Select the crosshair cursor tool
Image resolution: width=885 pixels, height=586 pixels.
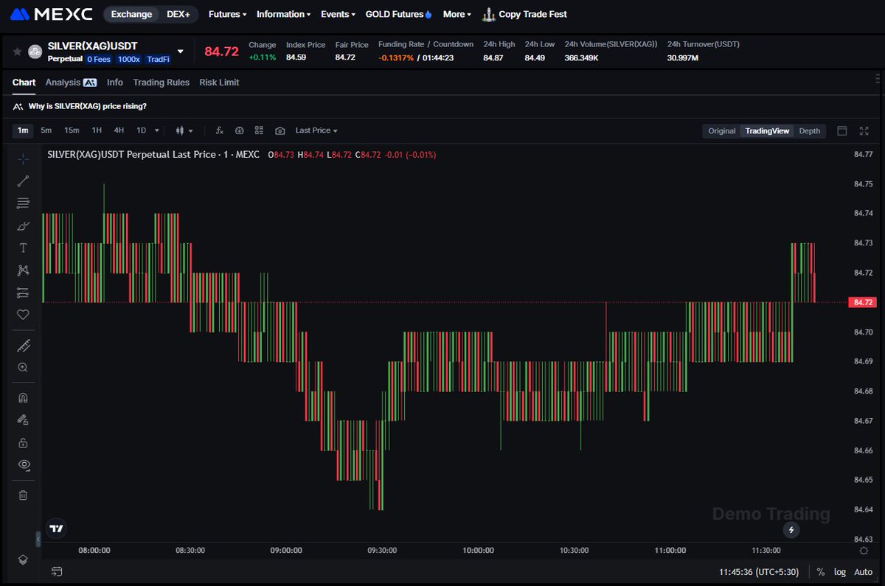click(x=23, y=158)
